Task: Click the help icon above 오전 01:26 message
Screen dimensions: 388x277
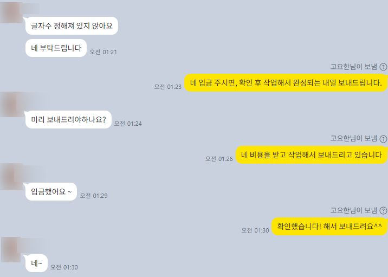Action: click(383, 139)
